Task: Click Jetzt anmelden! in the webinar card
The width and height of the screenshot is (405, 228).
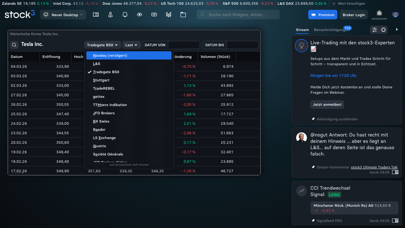Action: point(327,104)
